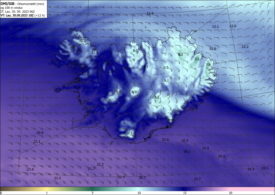Click the 16.4 value on the map

127,68
